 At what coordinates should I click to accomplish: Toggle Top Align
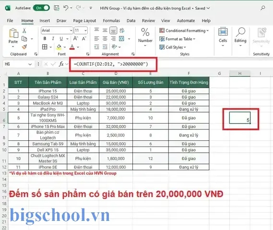[96, 30]
